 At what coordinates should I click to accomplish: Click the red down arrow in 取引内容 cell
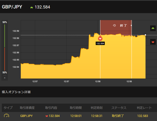pos(47,116)
